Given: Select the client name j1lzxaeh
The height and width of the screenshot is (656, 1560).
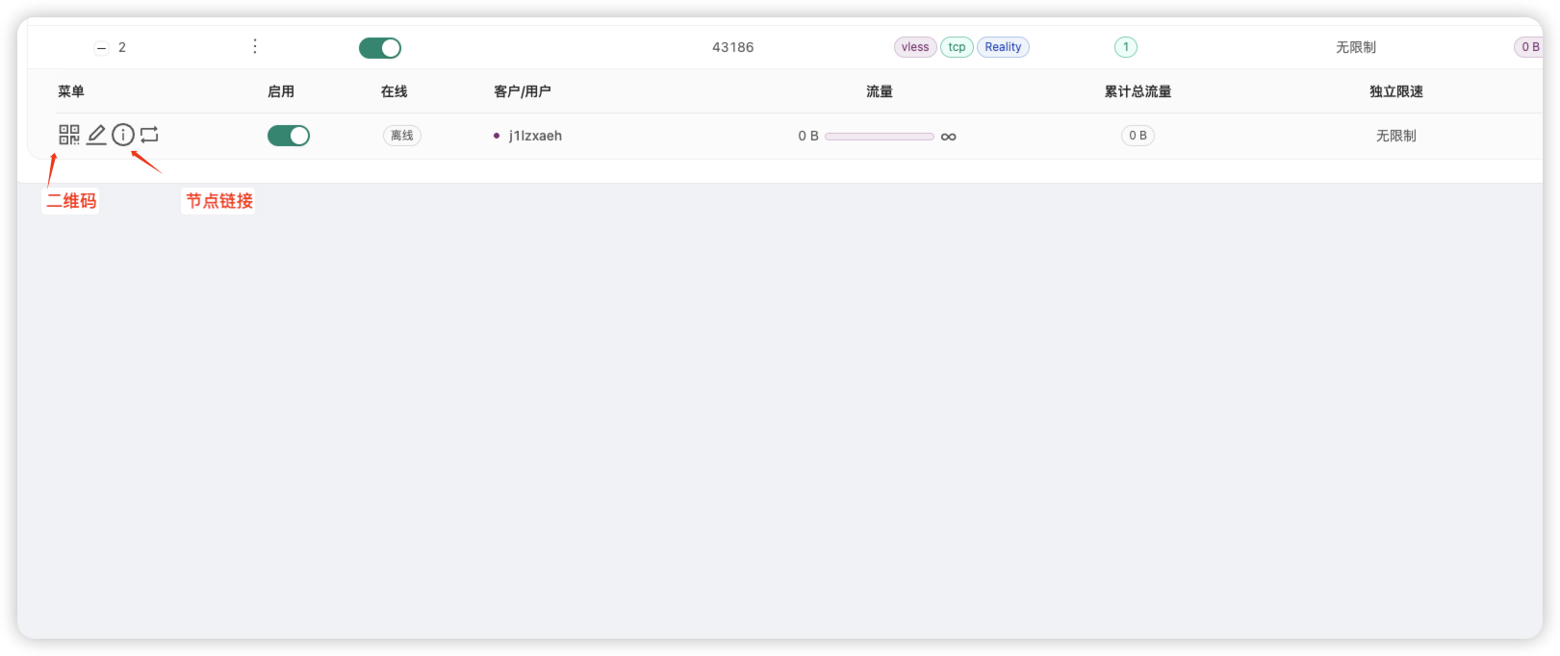Looking at the screenshot, I should 535,137.
